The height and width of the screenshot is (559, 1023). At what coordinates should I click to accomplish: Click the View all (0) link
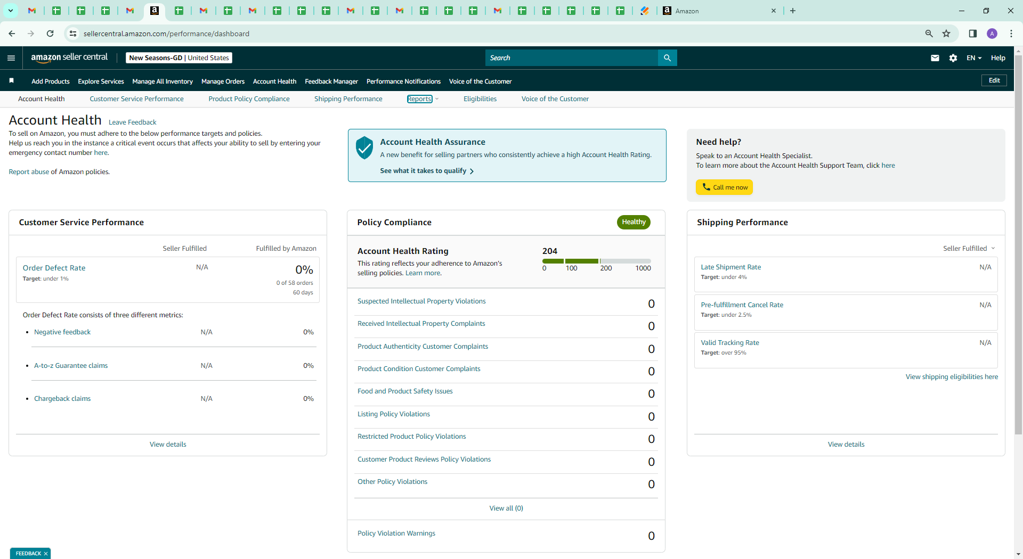pyautogui.click(x=506, y=508)
